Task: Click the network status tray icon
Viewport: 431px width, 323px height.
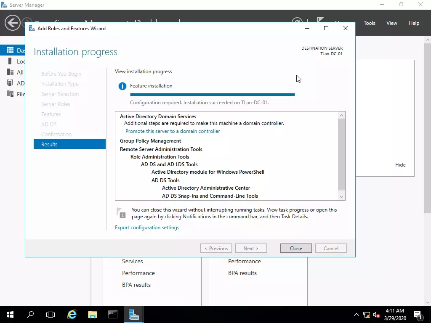Action: click(x=367, y=315)
